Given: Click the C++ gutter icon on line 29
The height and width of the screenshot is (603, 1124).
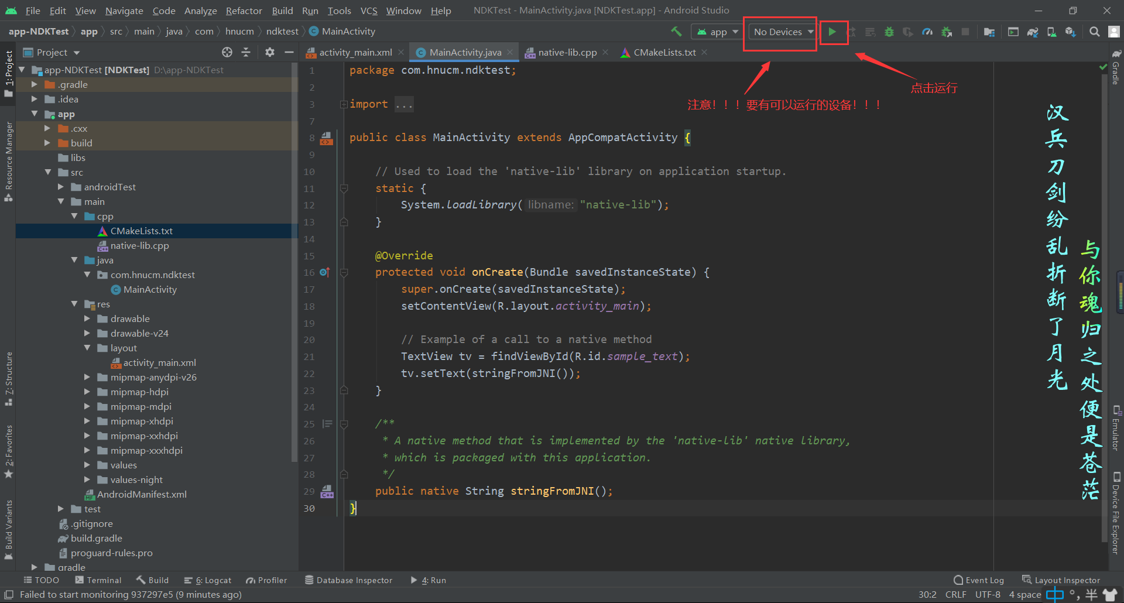Looking at the screenshot, I should pyautogui.click(x=327, y=491).
